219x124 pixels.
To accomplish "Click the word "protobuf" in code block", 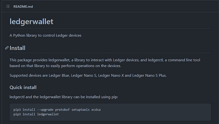I will click(x=62, y=110).
